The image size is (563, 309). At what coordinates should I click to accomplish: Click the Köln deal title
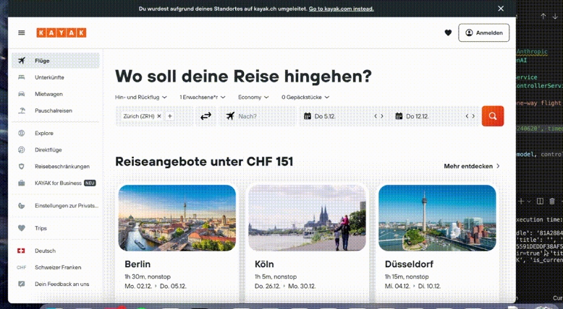[264, 264]
